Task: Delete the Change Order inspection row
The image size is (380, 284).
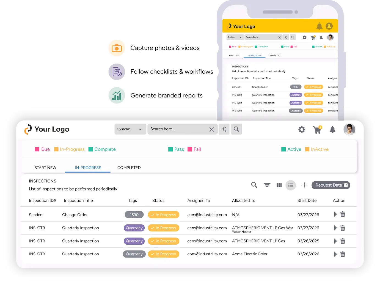Action: pyautogui.click(x=343, y=214)
